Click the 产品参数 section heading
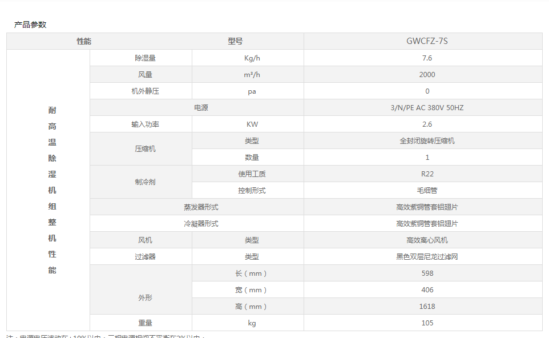The width and height of the screenshot is (549, 338). (x=30, y=25)
